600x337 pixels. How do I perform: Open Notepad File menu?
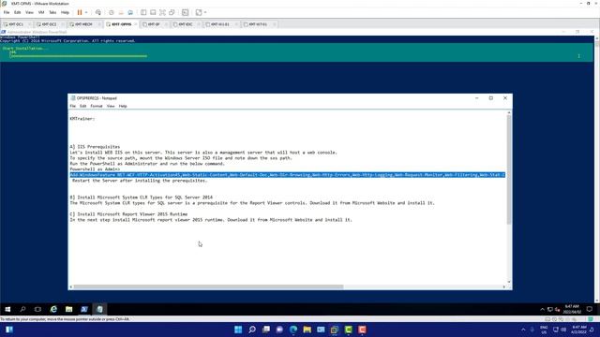(73, 106)
